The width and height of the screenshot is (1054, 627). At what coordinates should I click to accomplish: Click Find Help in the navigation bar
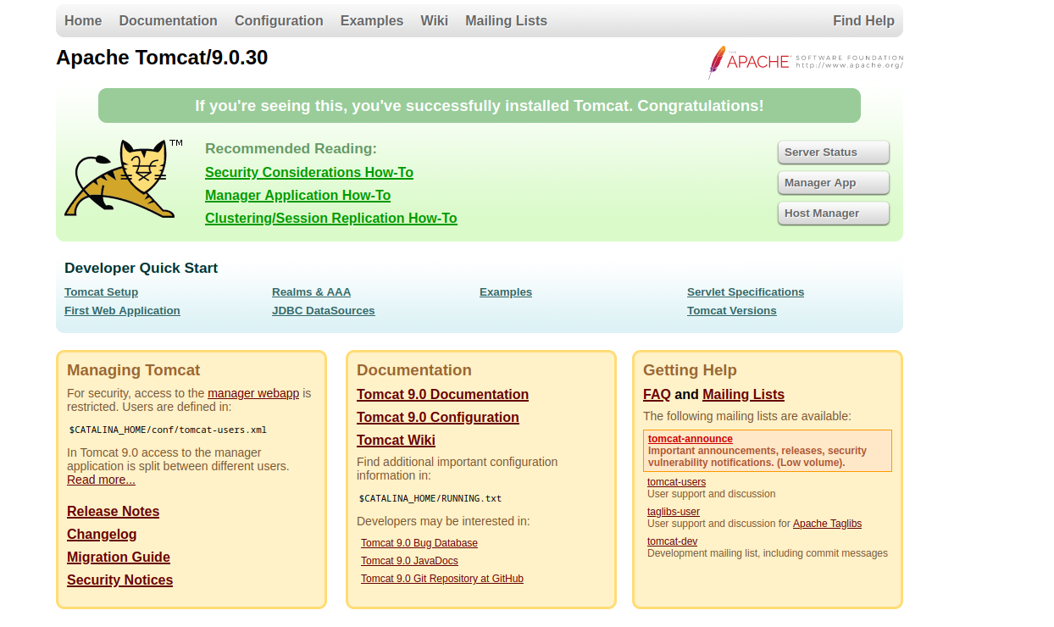pos(863,20)
